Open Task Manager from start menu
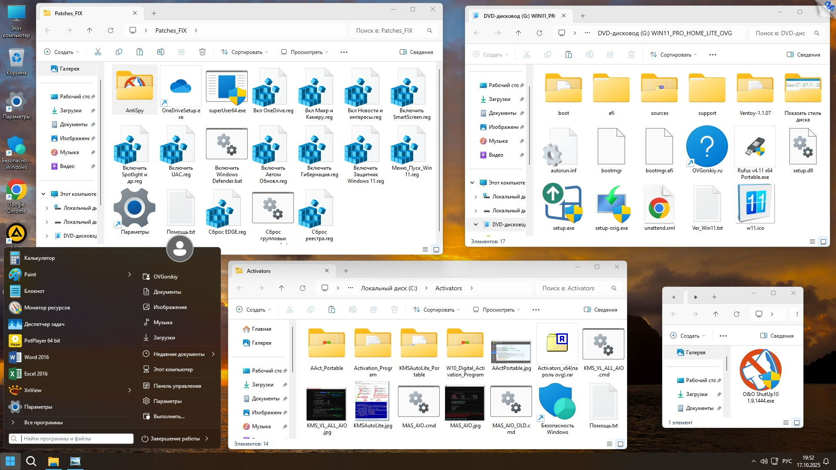836x470 pixels. click(44, 324)
